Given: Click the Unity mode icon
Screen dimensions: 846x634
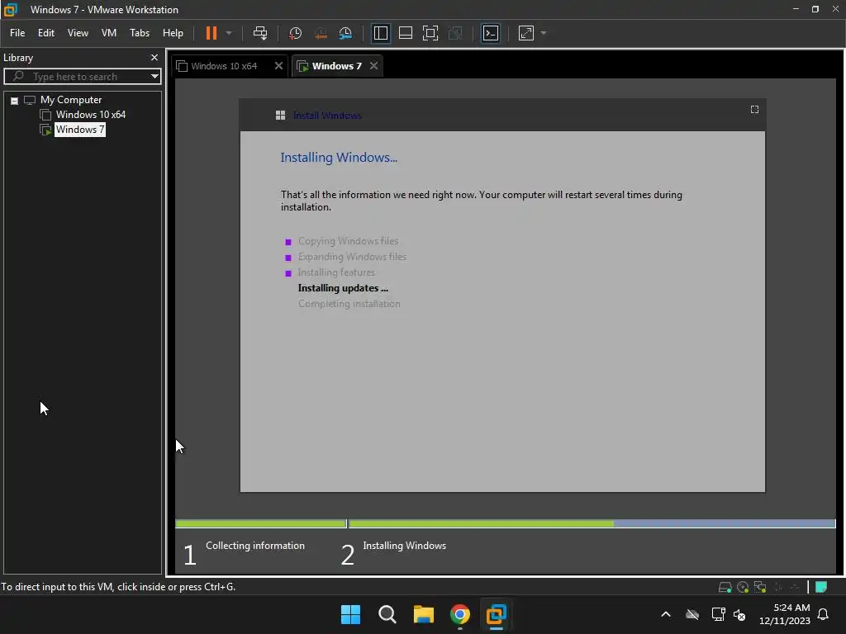Looking at the screenshot, I should coord(455,33).
